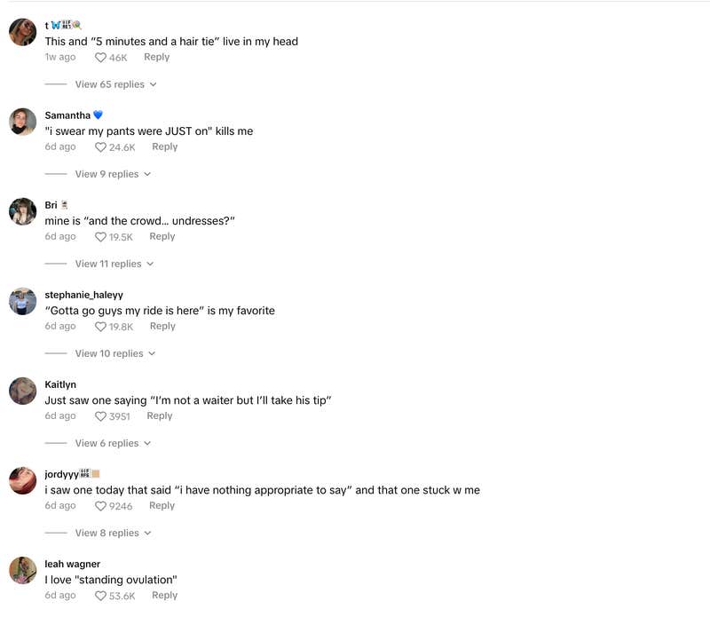The width and height of the screenshot is (710, 617).
Task: View 9 replies under Samantha's comment
Action: pyautogui.click(x=109, y=174)
